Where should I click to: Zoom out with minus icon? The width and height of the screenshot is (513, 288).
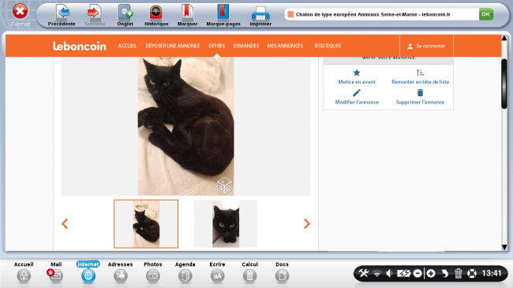click(418, 273)
